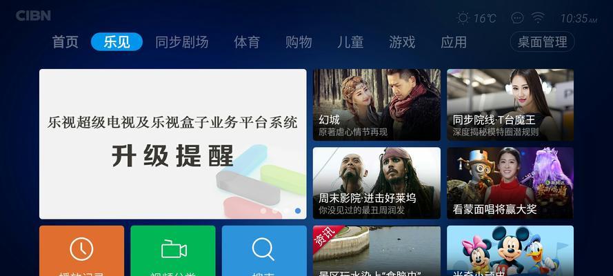Open the video camera category tile
This screenshot has height=276, width=613.
point(173,250)
